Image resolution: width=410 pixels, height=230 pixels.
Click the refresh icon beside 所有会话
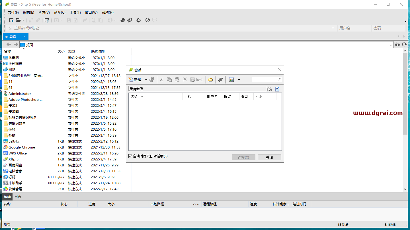point(277,89)
